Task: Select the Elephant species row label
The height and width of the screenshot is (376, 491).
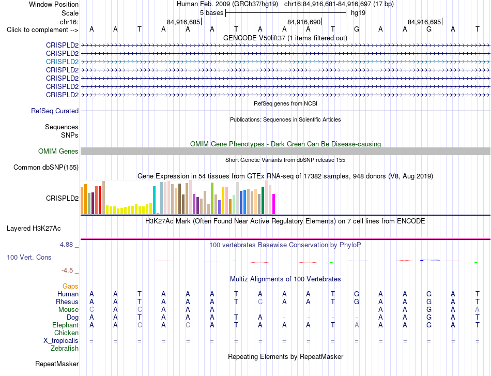Action: tap(66, 325)
